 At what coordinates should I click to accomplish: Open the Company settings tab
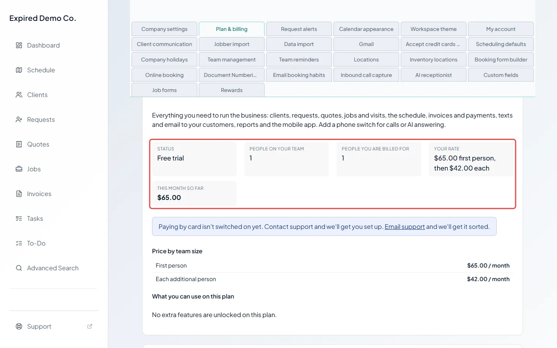(164, 29)
